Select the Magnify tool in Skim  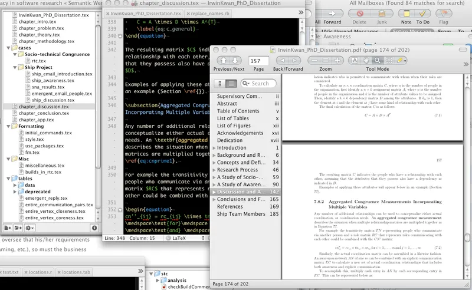click(377, 61)
